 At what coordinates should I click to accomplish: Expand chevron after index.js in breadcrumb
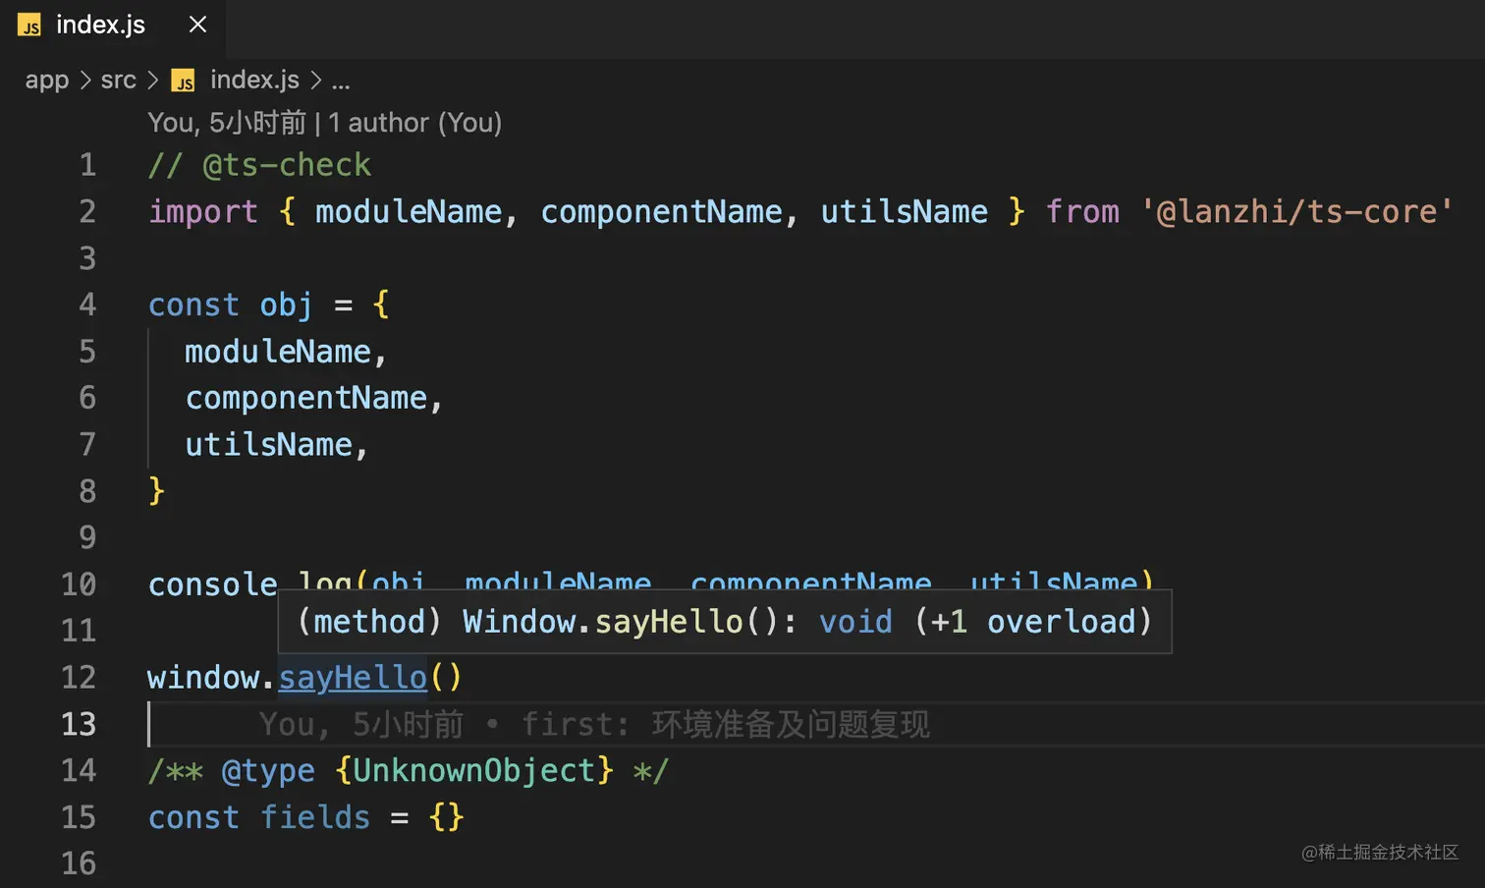point(315,80)
